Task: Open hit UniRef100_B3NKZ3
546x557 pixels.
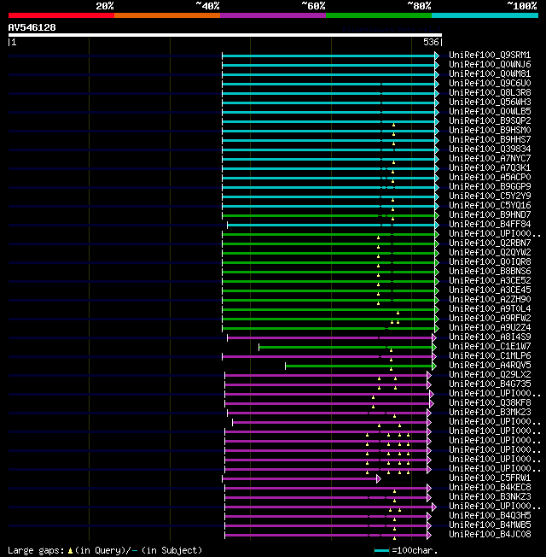Action: point(490,496)
